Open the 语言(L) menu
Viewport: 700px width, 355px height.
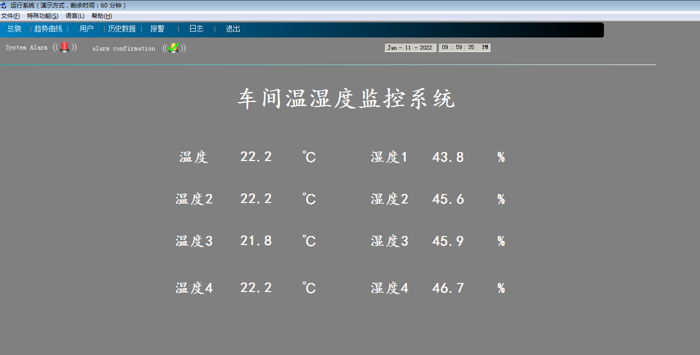[x=75, y=16]
